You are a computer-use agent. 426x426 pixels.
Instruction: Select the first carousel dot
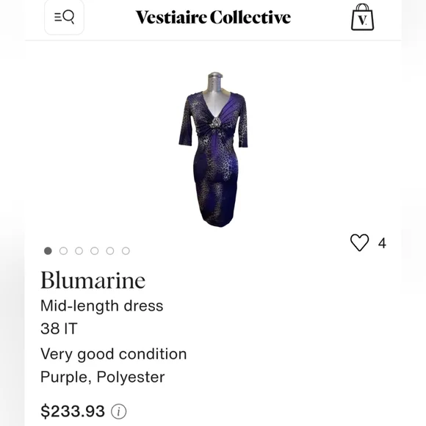48,250
